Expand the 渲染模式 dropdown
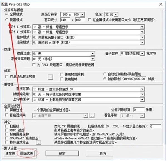Viewport: 167px width, 161px height. click(142, 42)
